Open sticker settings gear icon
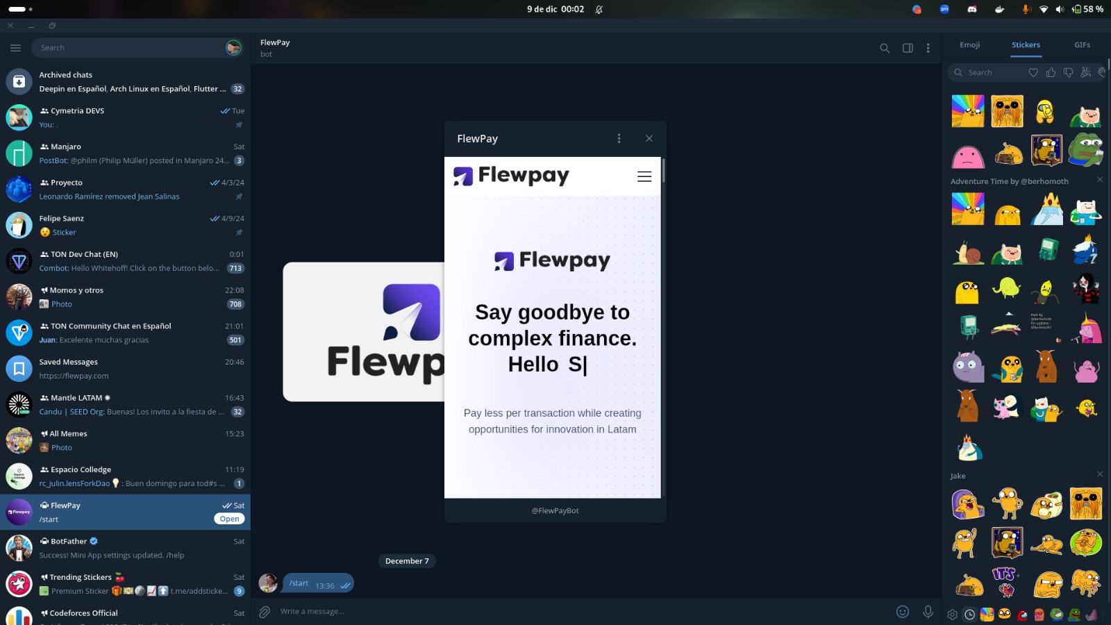Image resolution: width=1111 pixels, height=625 pixels. pyautogui.click(x=952, y=615)
